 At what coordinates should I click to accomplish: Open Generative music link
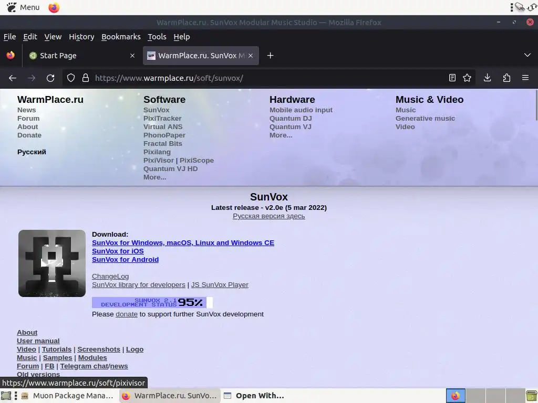[425, 118]
